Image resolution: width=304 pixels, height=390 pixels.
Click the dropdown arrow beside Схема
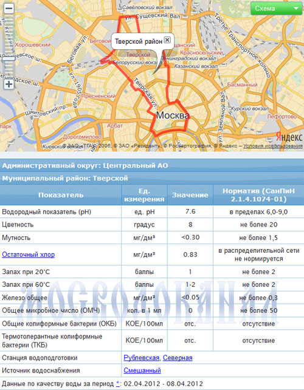[x=295, y=9]
